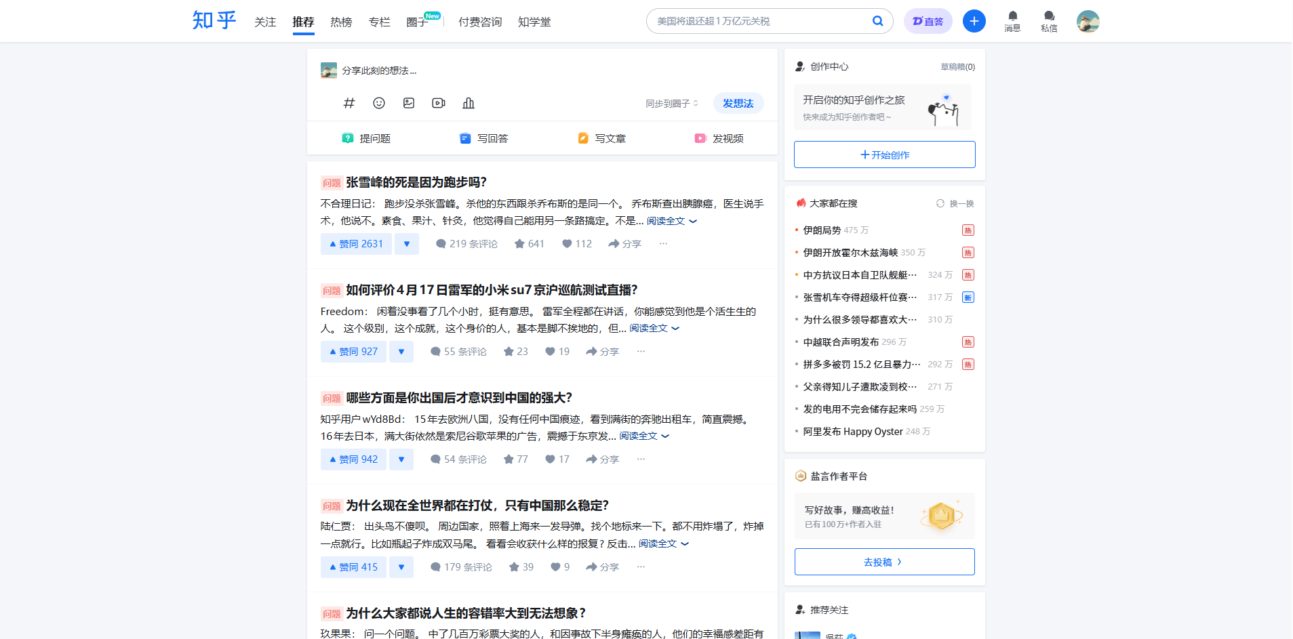Open the 圈子 section
The width and height of the screenshot is (1293, 639).
coord(417,21)
